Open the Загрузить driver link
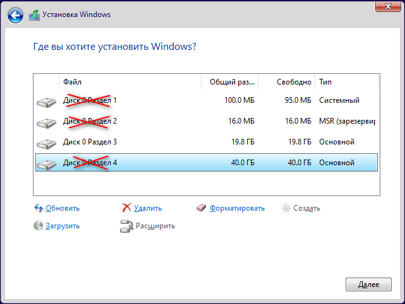The width and height of the screenshot is (405, 304). point(62,226)
